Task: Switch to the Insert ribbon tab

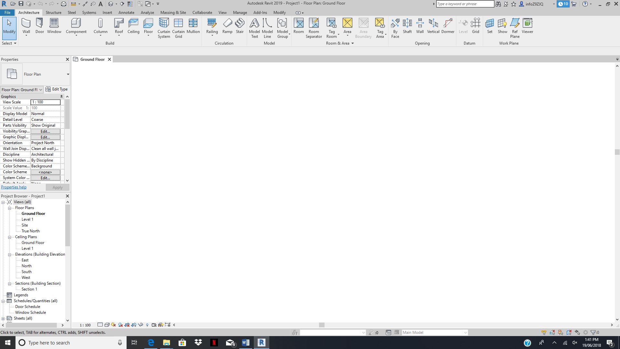Action: coord(107,12)
